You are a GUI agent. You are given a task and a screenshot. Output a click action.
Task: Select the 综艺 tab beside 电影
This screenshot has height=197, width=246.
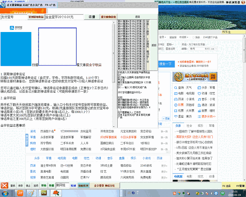[200, 176]
